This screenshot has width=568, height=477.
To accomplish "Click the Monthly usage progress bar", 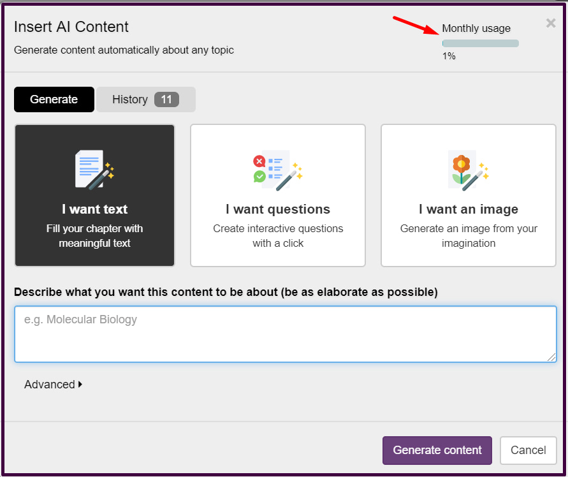I will point(480,43).
